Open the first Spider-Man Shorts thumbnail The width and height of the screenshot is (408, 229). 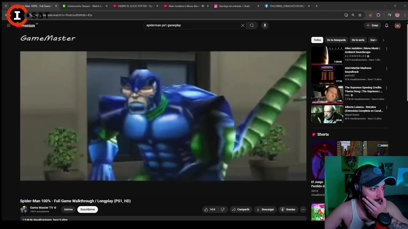tap(324, 160)
